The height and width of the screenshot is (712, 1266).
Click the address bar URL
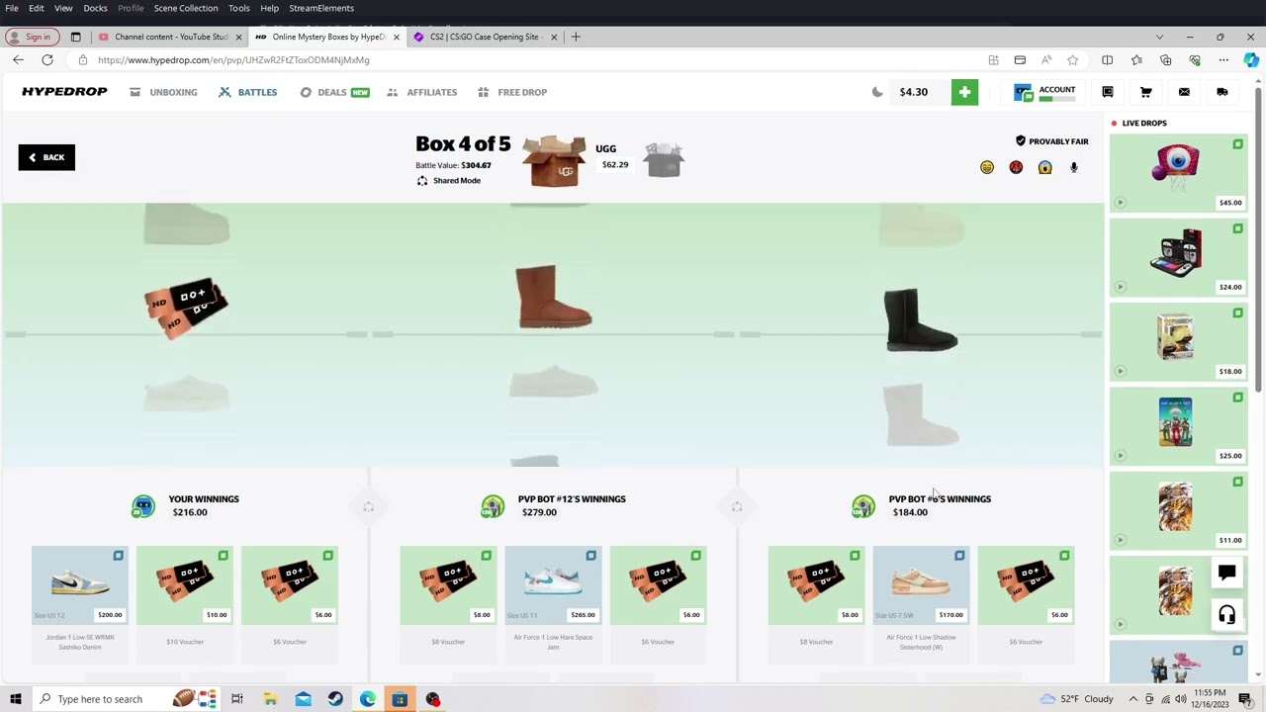click(x=233, y=60)
